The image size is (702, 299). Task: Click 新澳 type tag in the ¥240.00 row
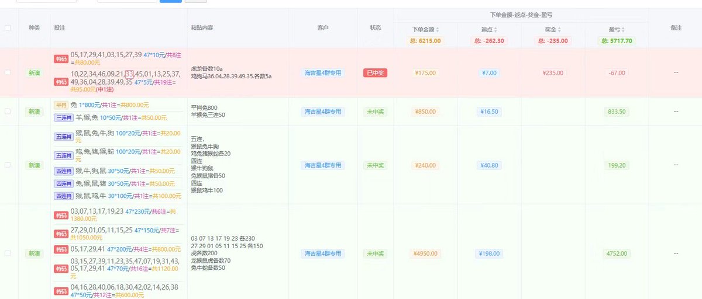(x=35, y=165)
